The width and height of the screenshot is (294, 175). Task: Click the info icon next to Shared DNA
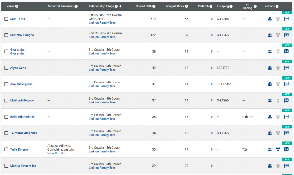[154, 6]
